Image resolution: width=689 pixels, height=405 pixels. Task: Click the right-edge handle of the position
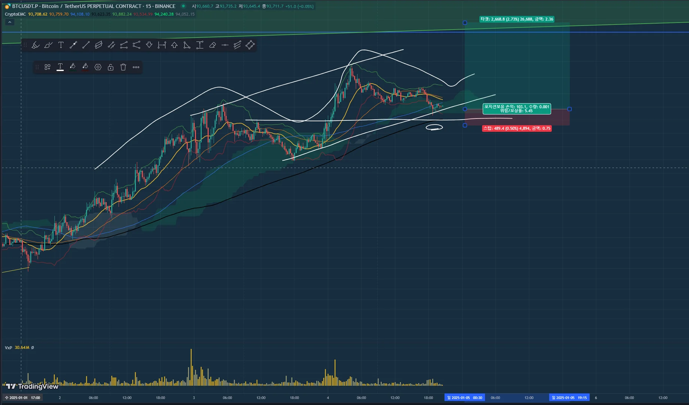pyautogui.click(x=570, y=109)
